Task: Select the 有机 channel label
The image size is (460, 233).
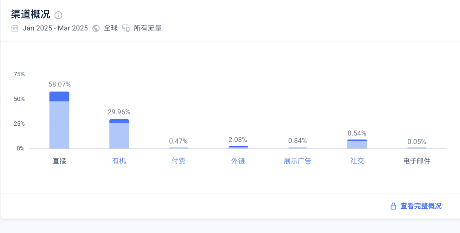Action: (x=119, y=161)
